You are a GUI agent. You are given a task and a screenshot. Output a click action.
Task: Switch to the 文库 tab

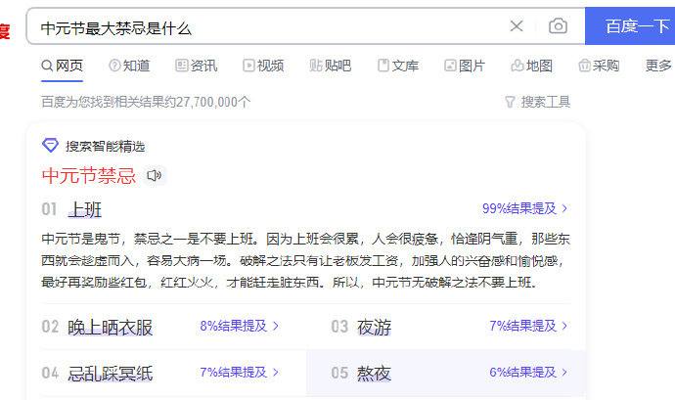pyautogui.click(x=398, y=66)
